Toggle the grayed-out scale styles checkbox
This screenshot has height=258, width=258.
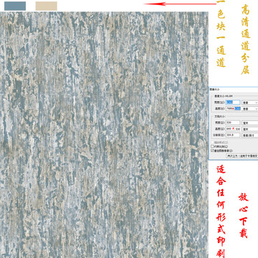212,143
